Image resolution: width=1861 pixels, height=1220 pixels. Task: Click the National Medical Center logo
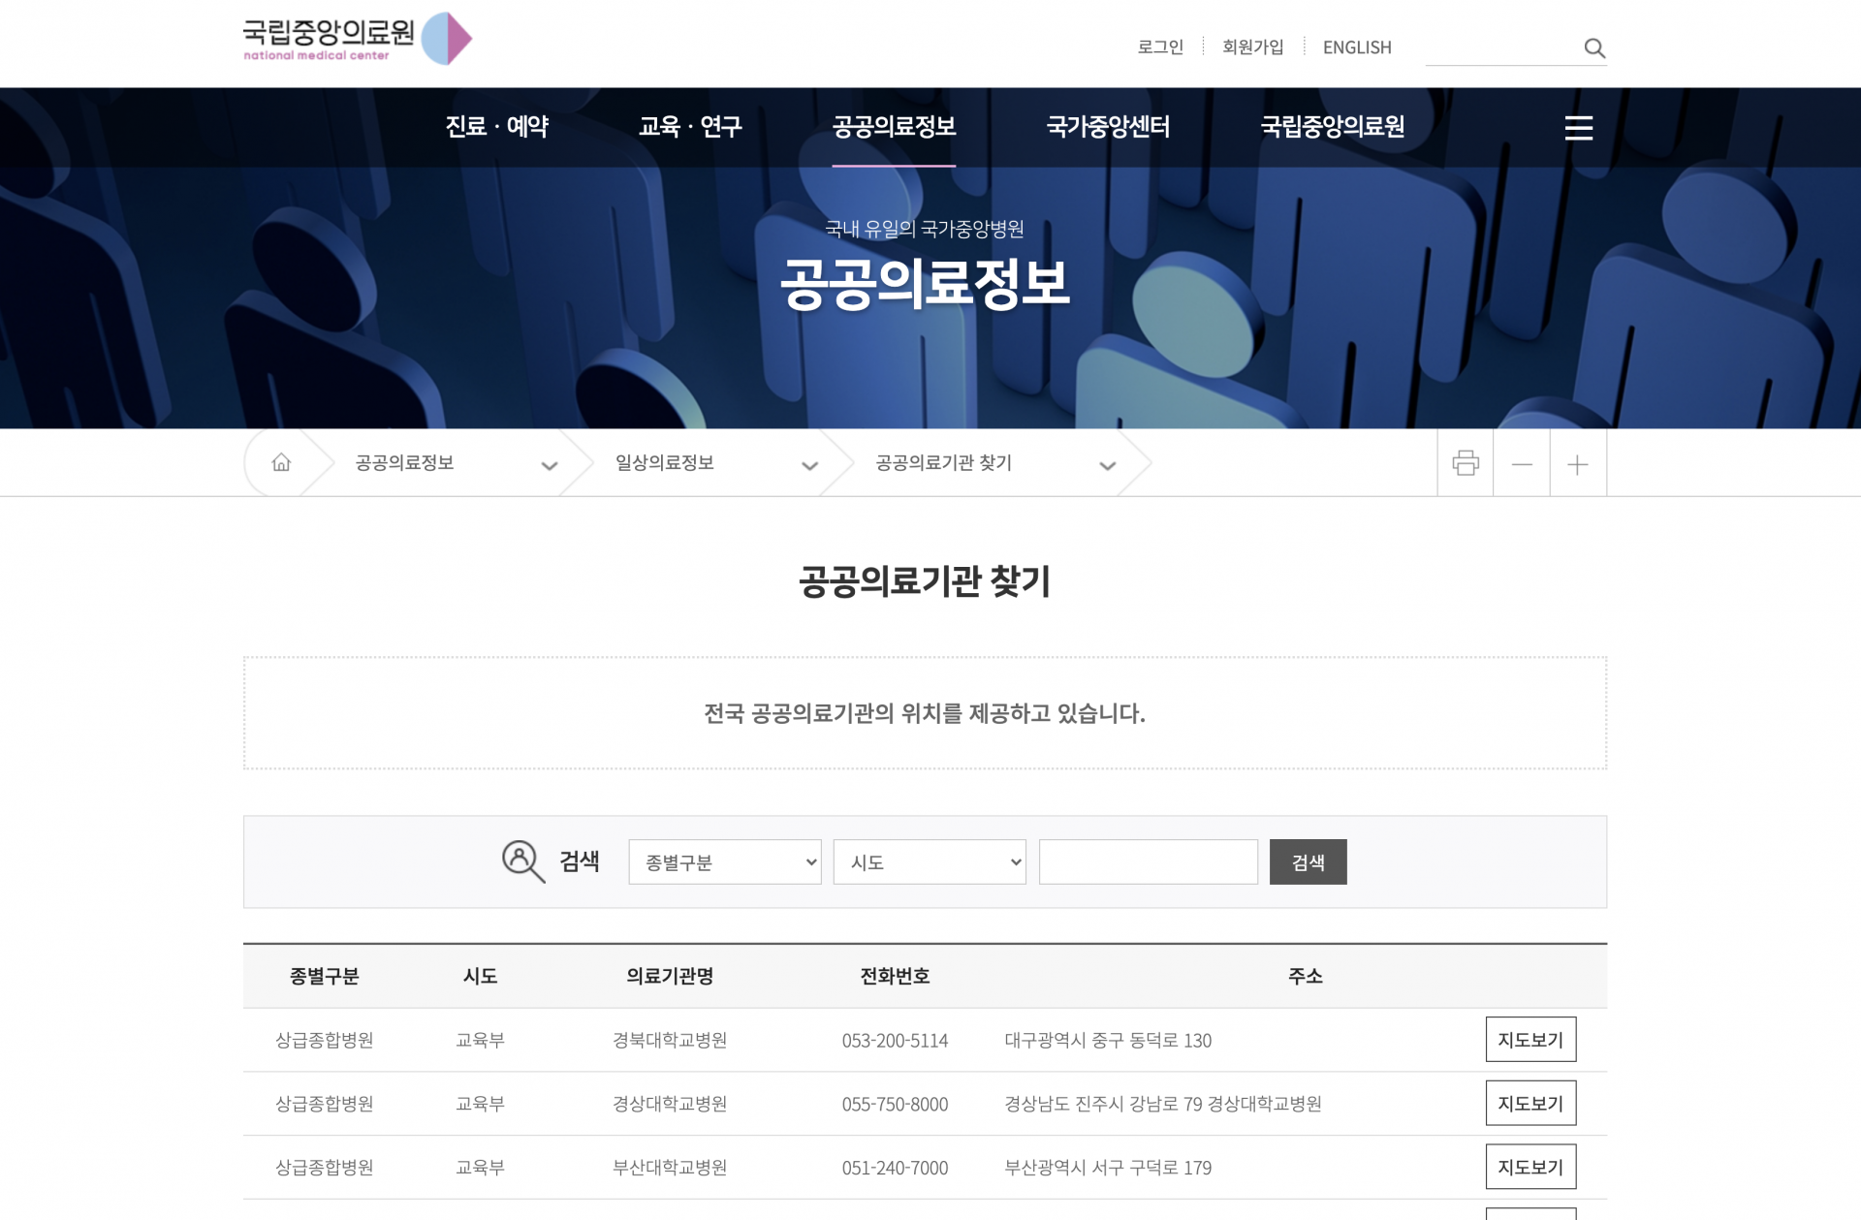357,39
